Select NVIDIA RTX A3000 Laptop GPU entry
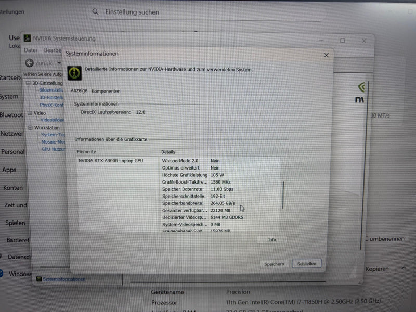 click(111, 161)
